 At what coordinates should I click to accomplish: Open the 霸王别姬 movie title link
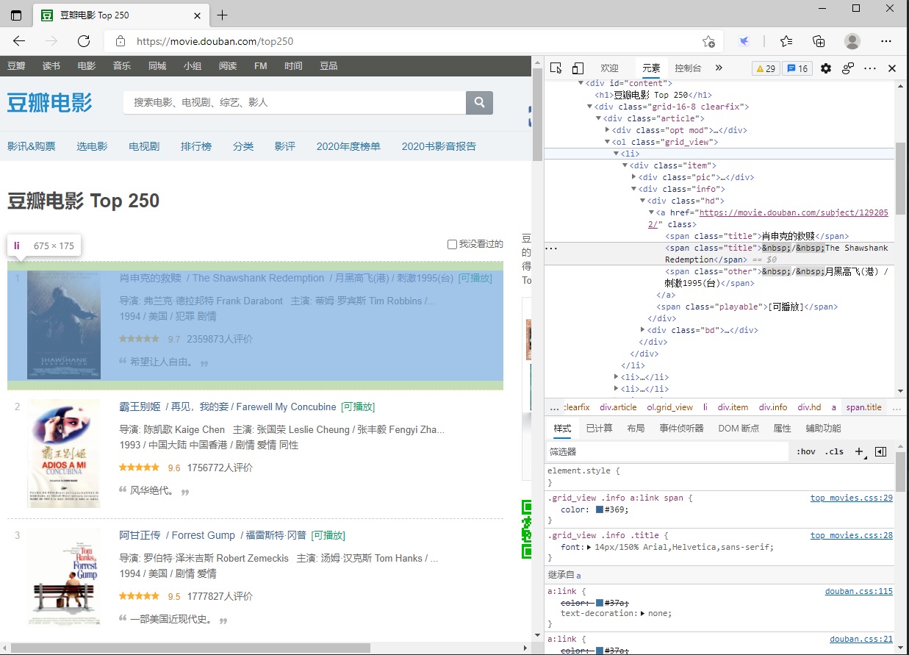pos(140,407)
